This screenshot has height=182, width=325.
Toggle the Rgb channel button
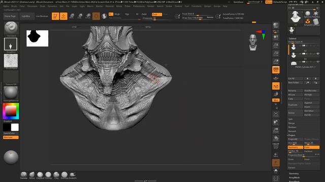[127, 14]
